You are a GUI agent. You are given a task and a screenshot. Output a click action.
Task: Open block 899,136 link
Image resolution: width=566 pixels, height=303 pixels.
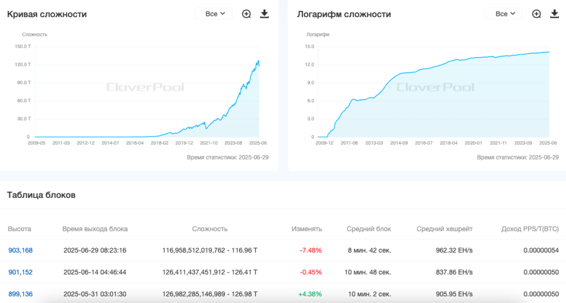click(20, 294)
